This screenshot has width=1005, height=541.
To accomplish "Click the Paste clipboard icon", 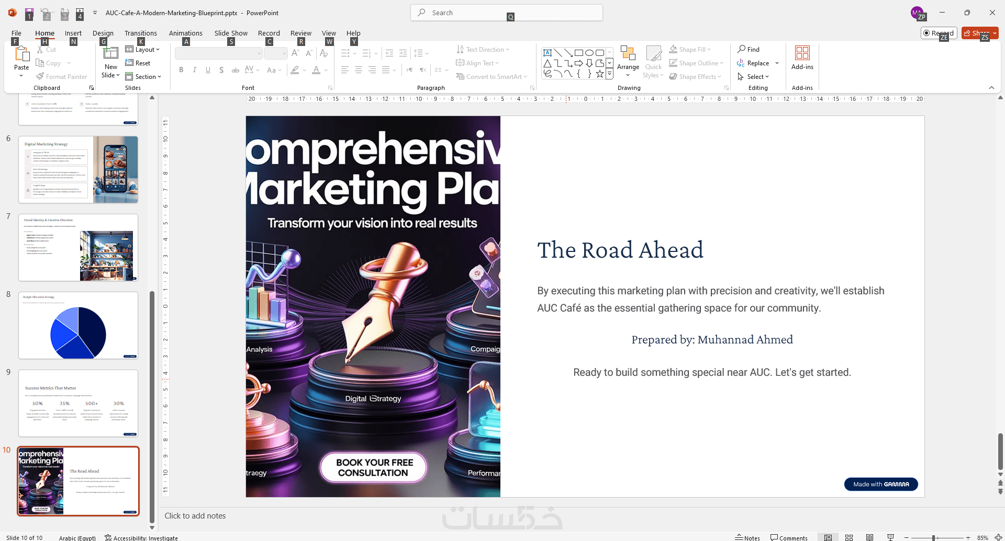I will click(21, 54).
